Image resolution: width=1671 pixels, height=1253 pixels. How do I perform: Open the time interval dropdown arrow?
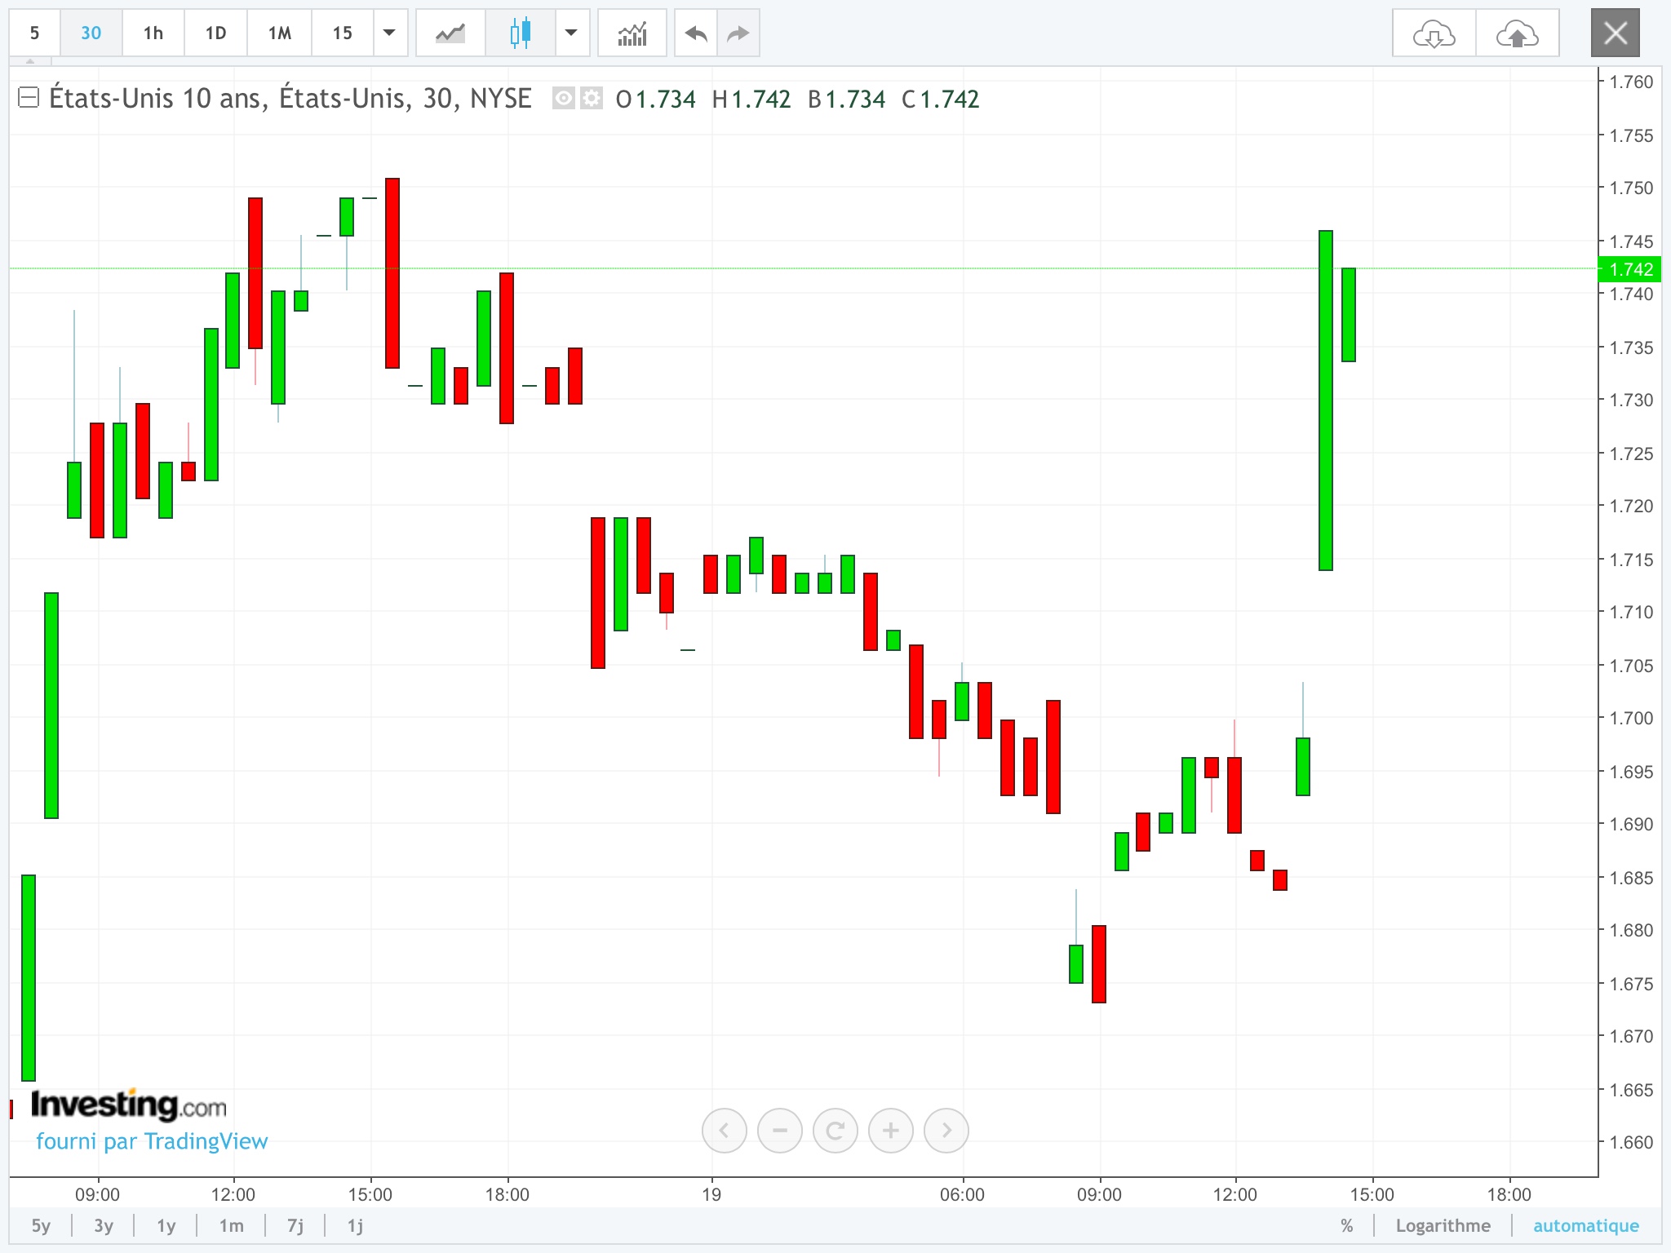click(x=389, y=33)
